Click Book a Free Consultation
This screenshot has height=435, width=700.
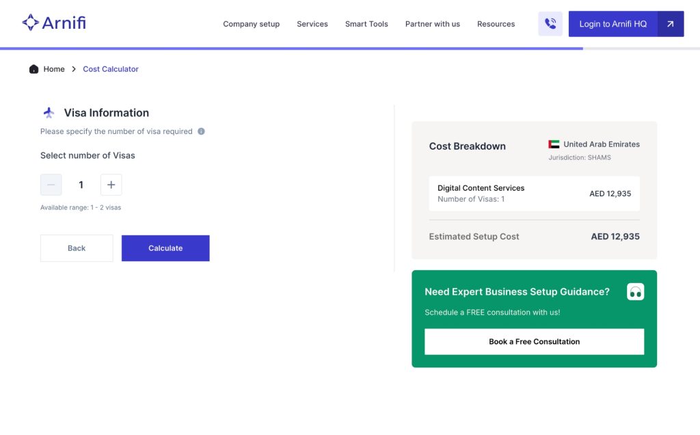coord(534,341)
